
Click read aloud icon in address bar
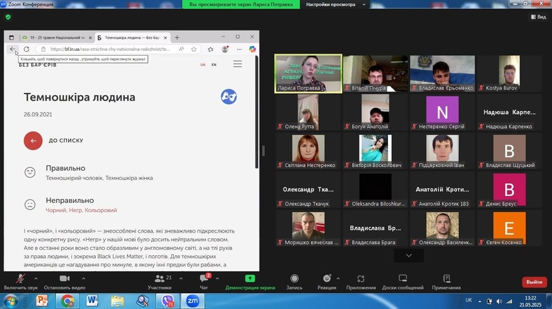[x=181, y=49]
